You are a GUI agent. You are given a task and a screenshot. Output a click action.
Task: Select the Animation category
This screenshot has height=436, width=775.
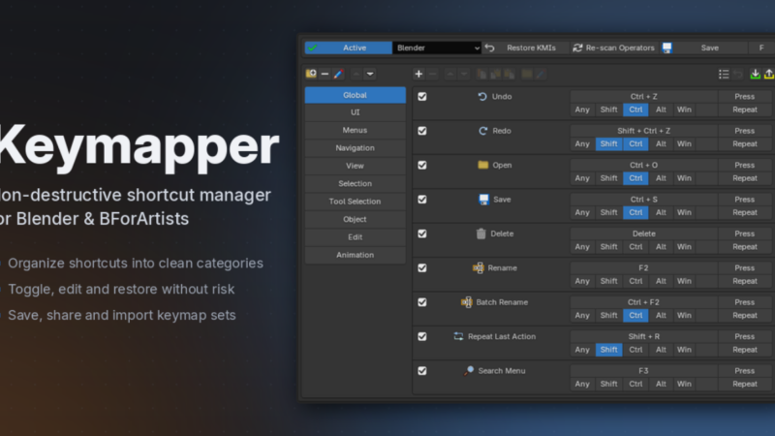355,255
